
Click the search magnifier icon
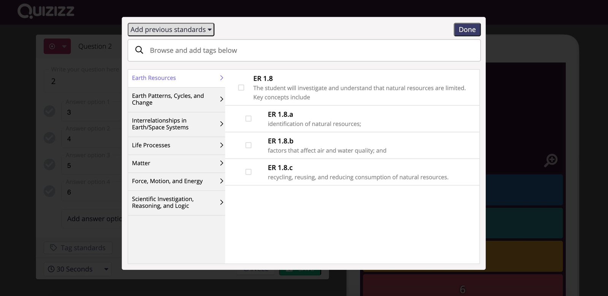tap(139, 50)
